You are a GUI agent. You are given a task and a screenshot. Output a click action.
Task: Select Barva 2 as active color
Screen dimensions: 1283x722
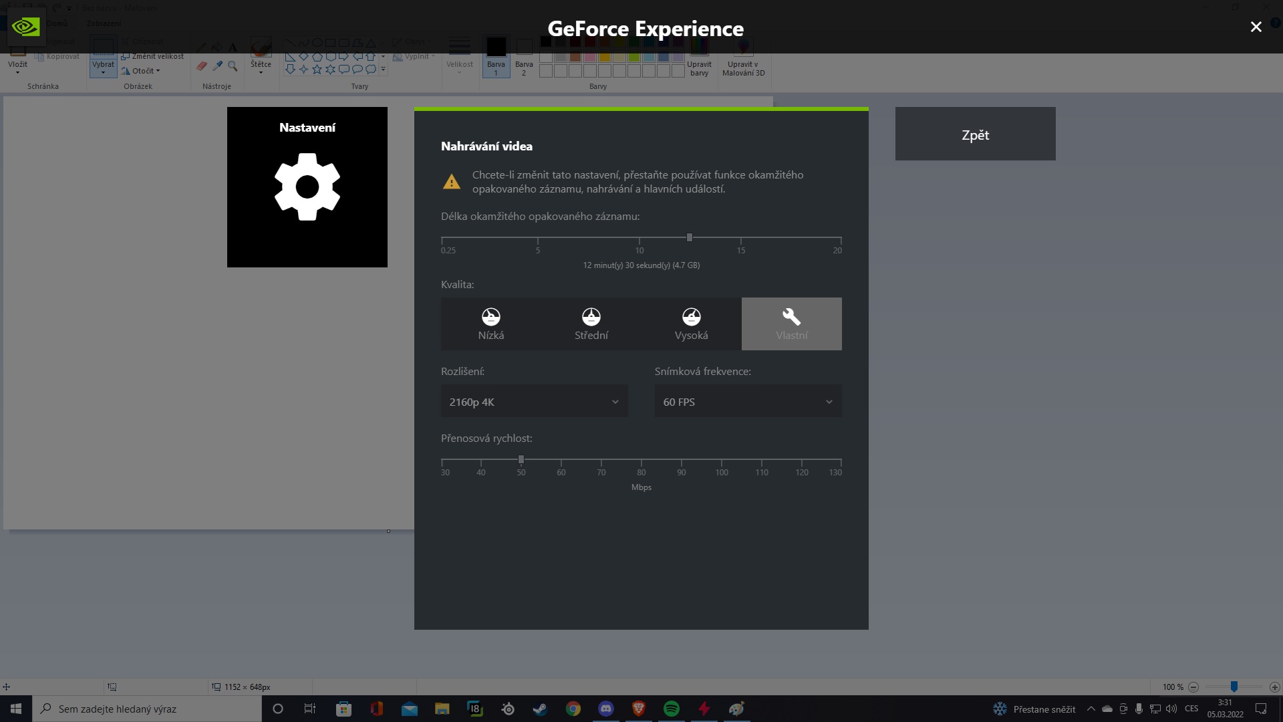coord(524,56)
